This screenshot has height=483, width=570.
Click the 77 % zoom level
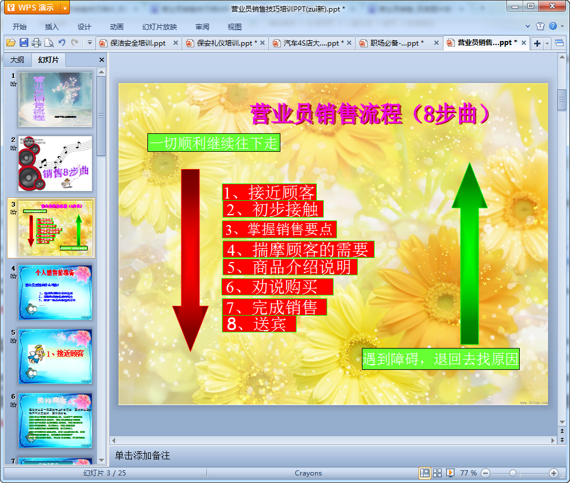[468, 473]
